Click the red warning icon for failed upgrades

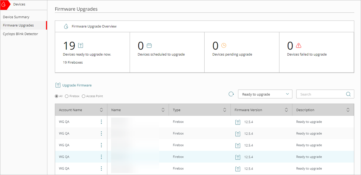[299, 46]
